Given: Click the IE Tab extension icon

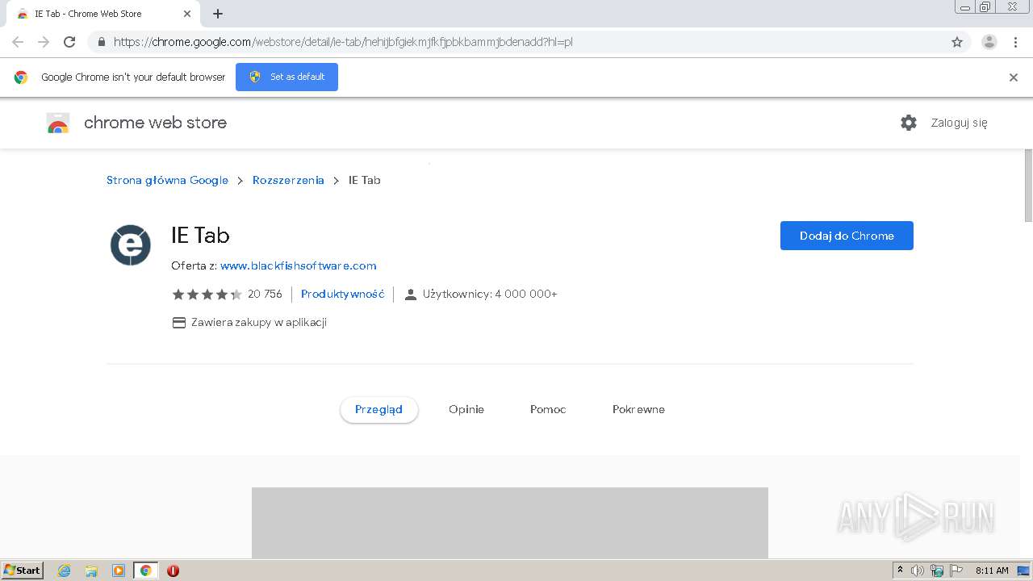Looking at the screenshot, I should (x=131, y=245).
